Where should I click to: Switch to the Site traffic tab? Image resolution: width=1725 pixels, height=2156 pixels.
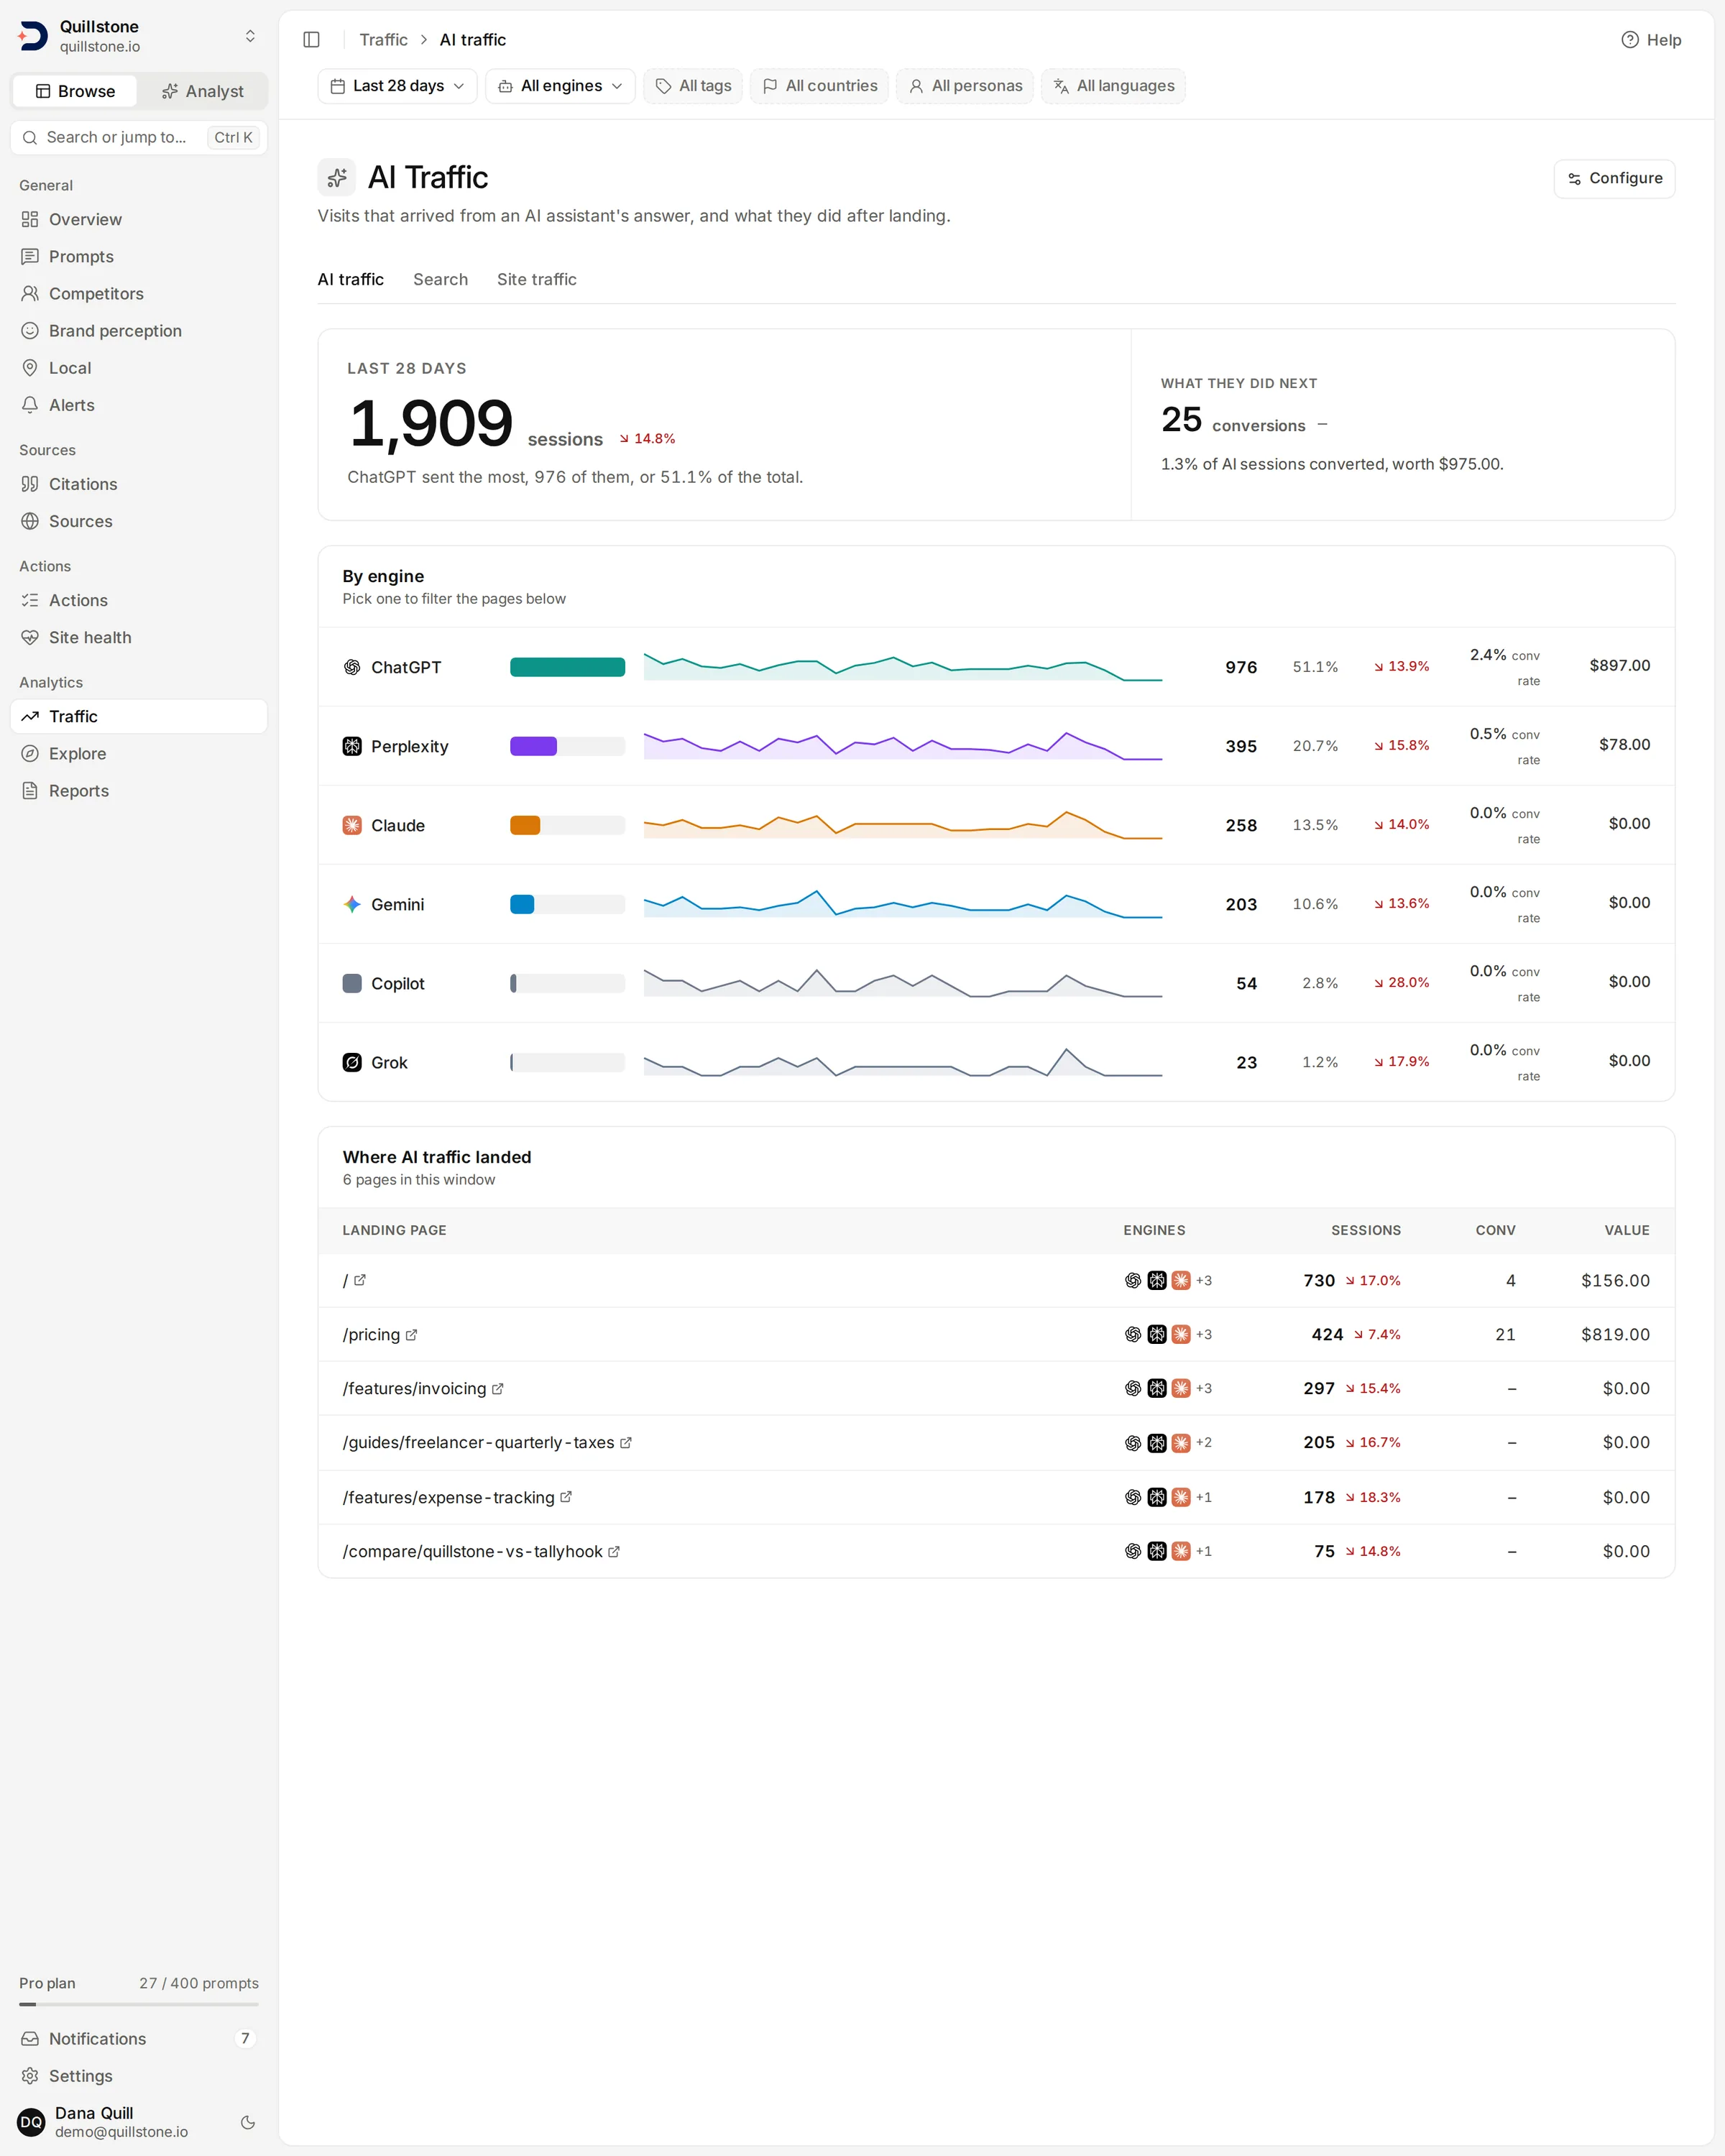tap(537, 280)
